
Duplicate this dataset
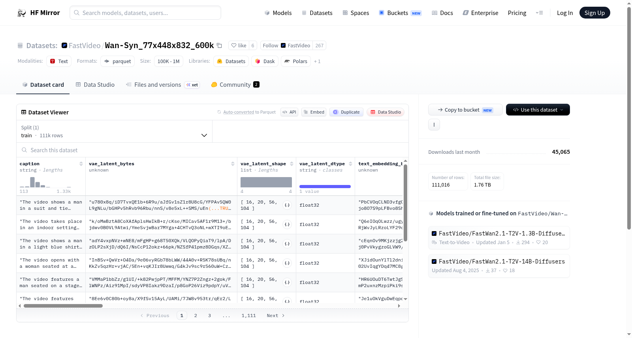346,112
